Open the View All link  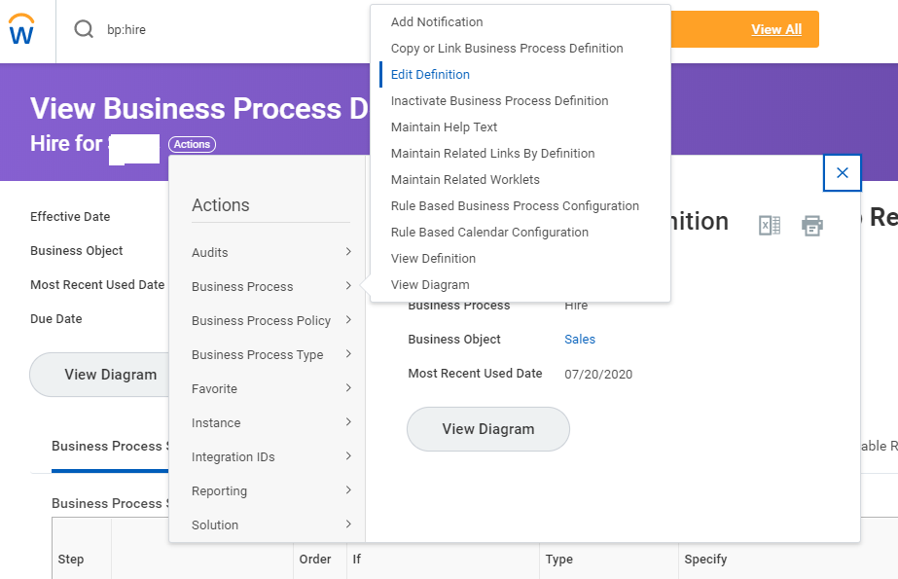point(776,29)
